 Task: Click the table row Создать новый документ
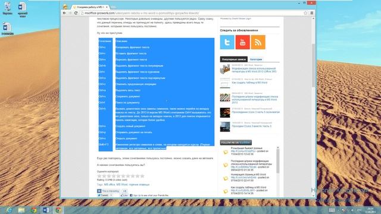tap(156, 126)
